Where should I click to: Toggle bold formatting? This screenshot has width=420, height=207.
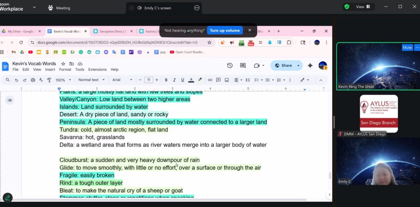coord(166,80)
